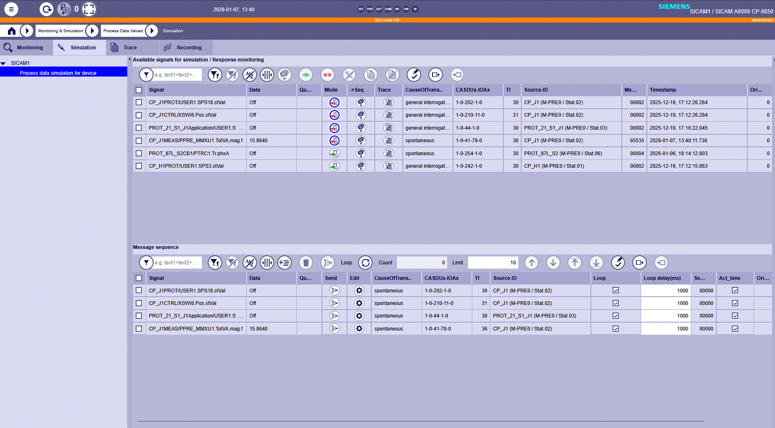
Task: Click the Limit input field
Action: point(493,263)
